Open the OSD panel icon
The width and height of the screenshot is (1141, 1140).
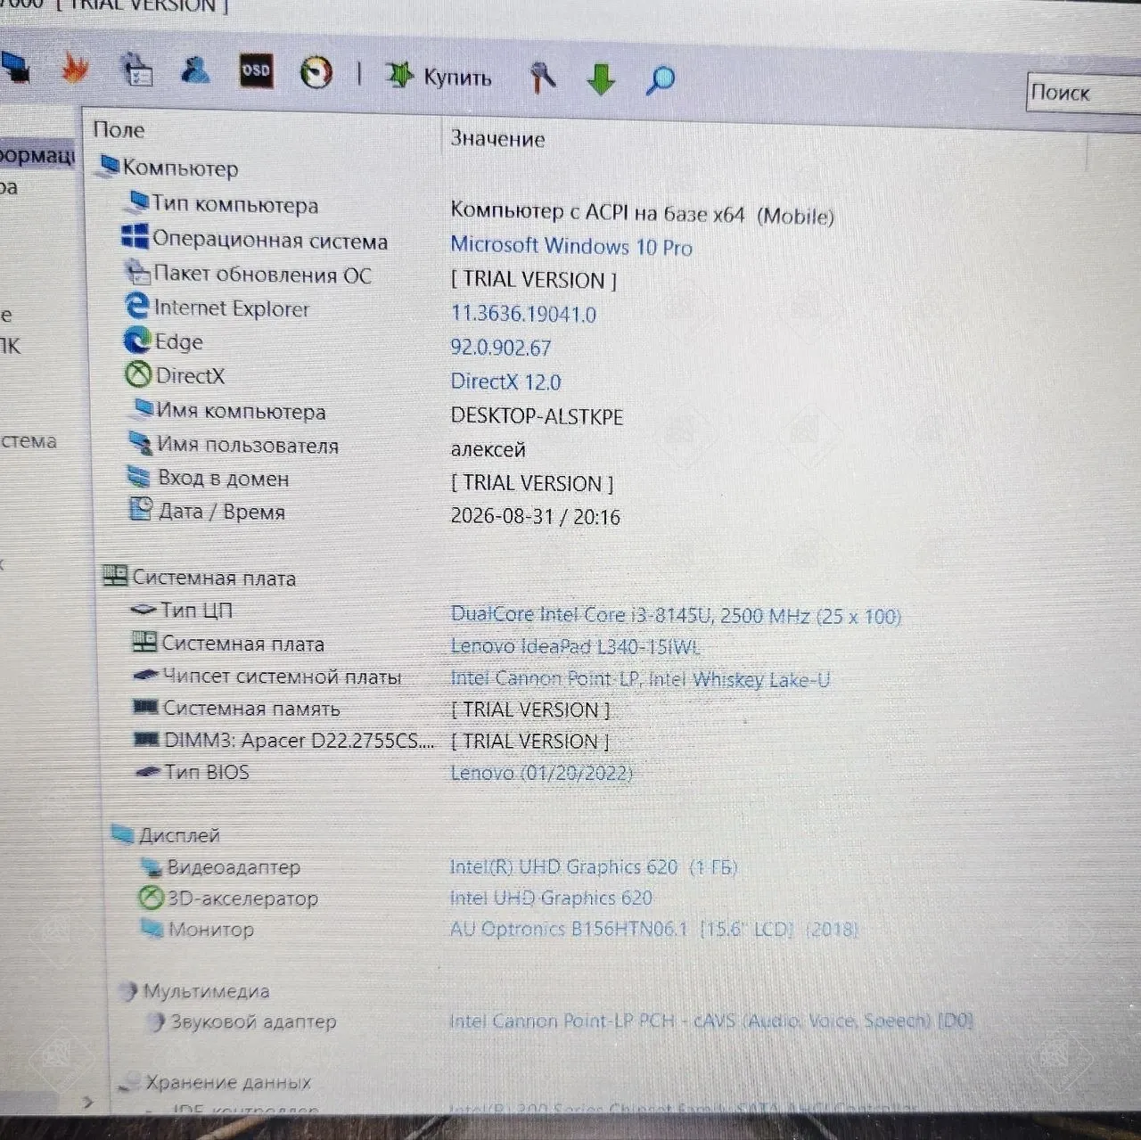(256, 71)
